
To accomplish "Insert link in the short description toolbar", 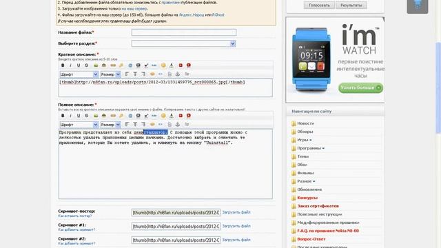I will pyautogui.click(x=113, y=65).
